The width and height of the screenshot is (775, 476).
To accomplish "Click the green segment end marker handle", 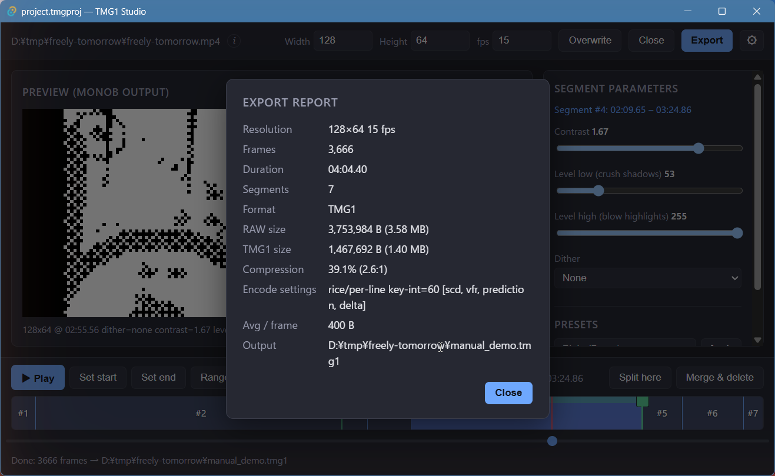I will coord(642,401).
